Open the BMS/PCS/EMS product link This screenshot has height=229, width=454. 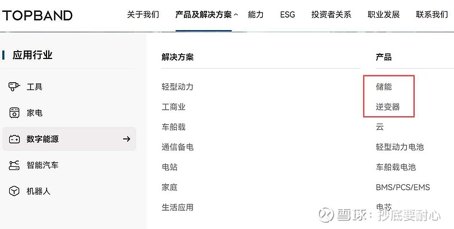point(403,187)
